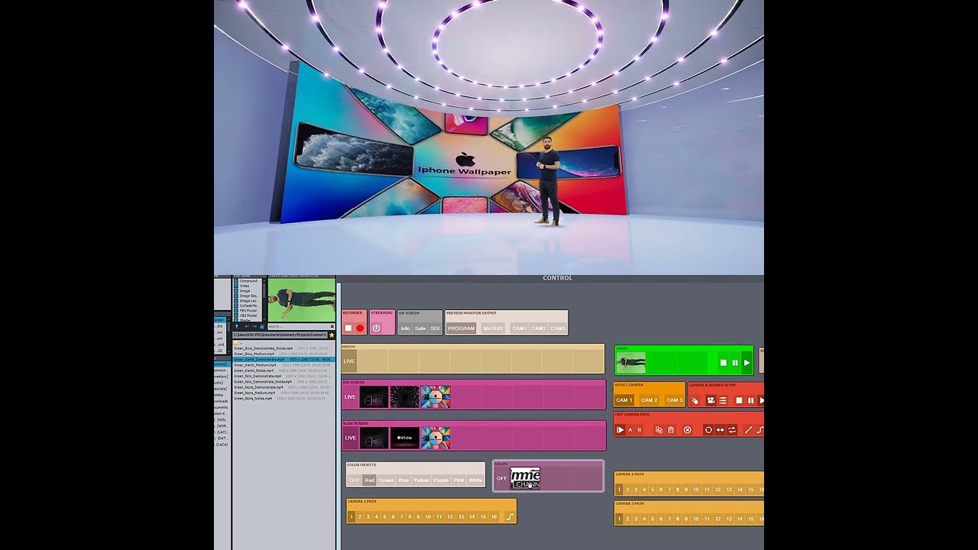Select point B in Edit Camera Path
The height and width of the screenshot is (550, 978).
click(x=640, y=430)
